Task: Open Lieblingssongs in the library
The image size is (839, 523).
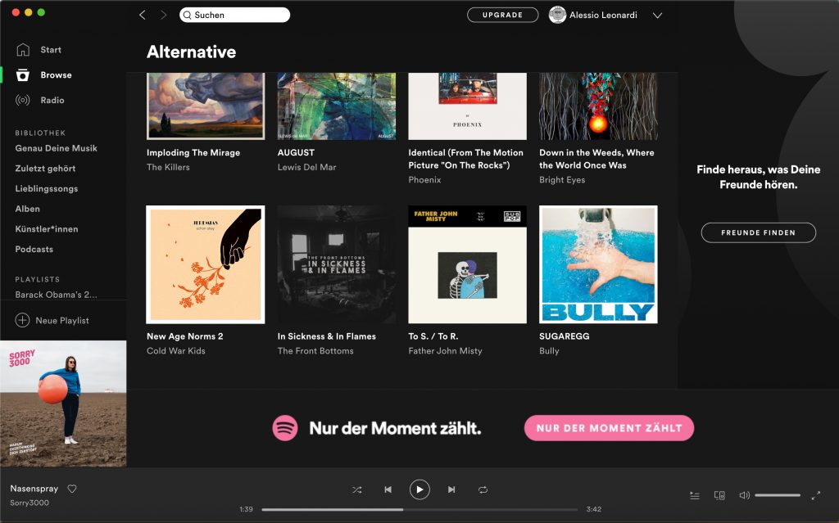Action: [x=46, y=188]
